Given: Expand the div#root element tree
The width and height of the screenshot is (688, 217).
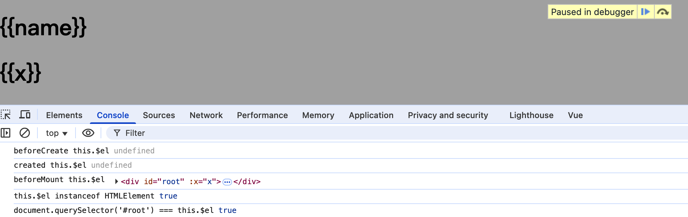Looking at the screenshot, I should click(x=117, y=181).
